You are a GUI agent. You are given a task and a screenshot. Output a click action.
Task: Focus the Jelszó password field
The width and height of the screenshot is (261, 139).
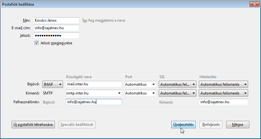56,35
